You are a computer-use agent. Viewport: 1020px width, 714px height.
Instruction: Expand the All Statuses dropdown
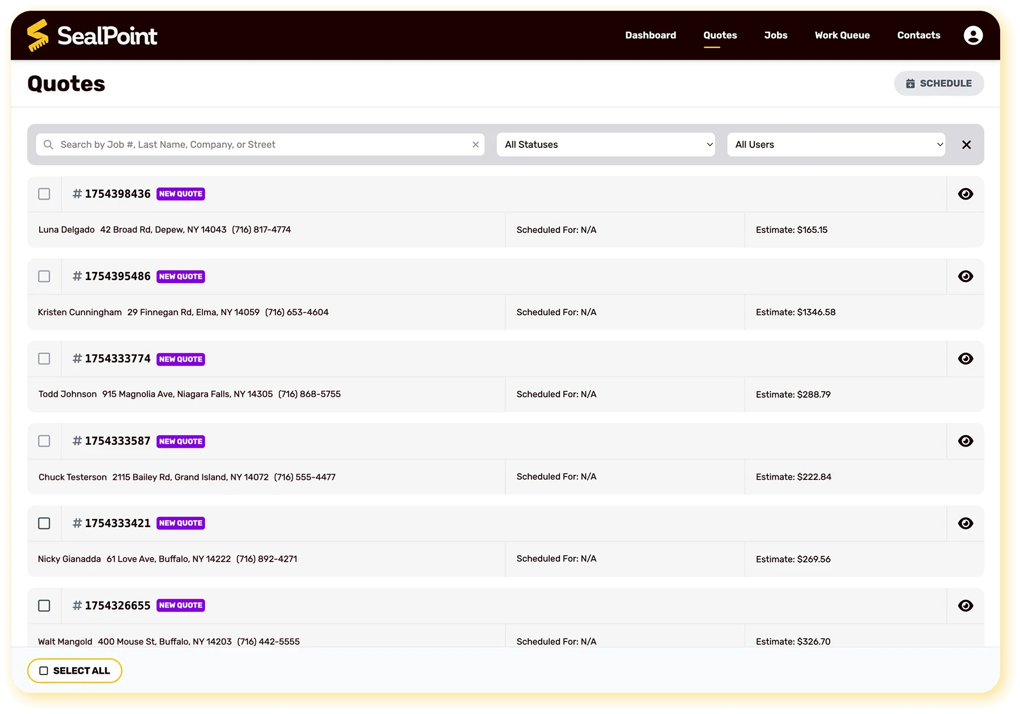(605, 144)
